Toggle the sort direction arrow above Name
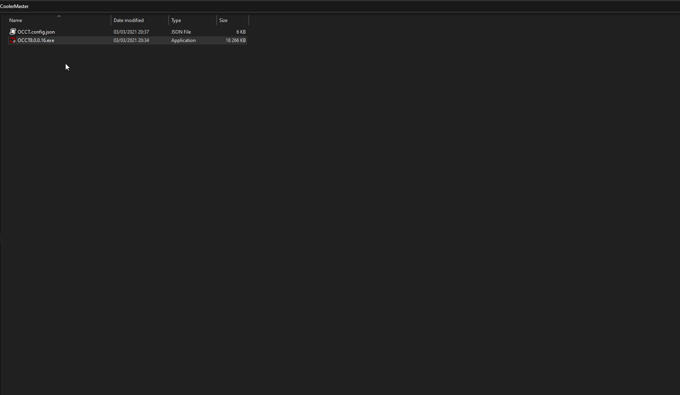The height and width of the screenshot is (395, 680). 59,16
